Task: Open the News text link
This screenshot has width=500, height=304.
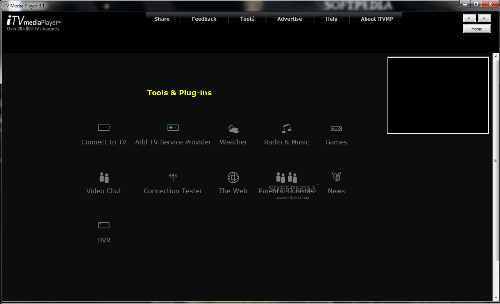Action: (336, 191)
